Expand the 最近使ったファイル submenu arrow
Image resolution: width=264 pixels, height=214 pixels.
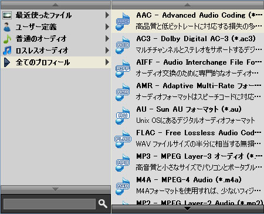coord(107,15)
